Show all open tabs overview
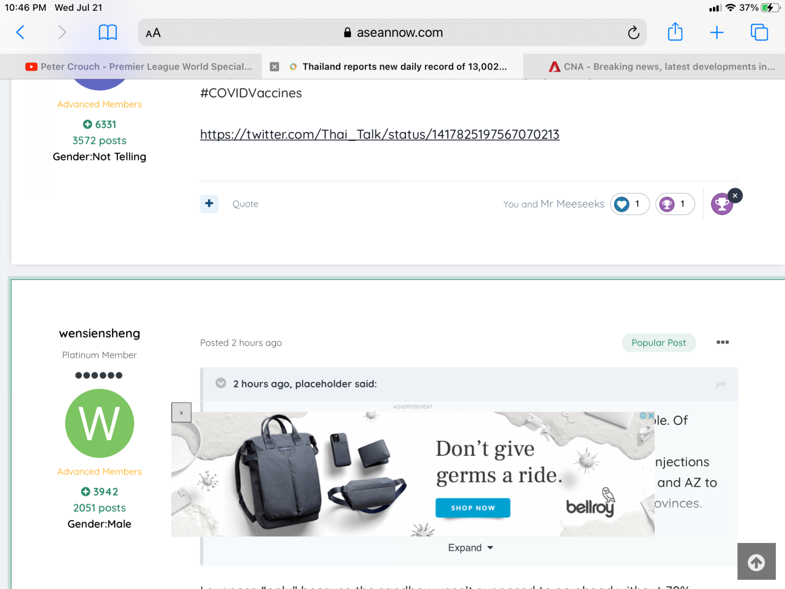Screen dimensions: 785x589 pyautogui.click(x=759, y=32)
